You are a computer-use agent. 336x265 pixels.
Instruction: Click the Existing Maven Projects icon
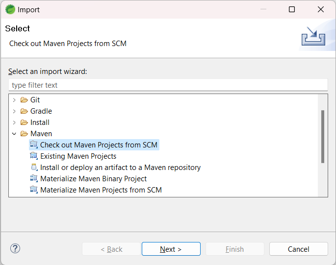pos(34,156)
